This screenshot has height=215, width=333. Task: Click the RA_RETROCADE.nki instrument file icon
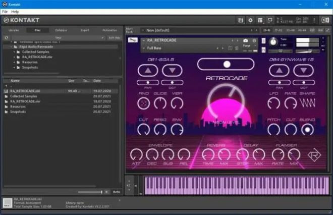click(6, 91)
